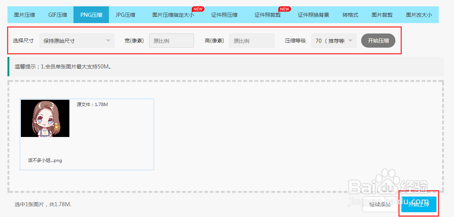Open the 转格式 conversion tab

point(350,15)
